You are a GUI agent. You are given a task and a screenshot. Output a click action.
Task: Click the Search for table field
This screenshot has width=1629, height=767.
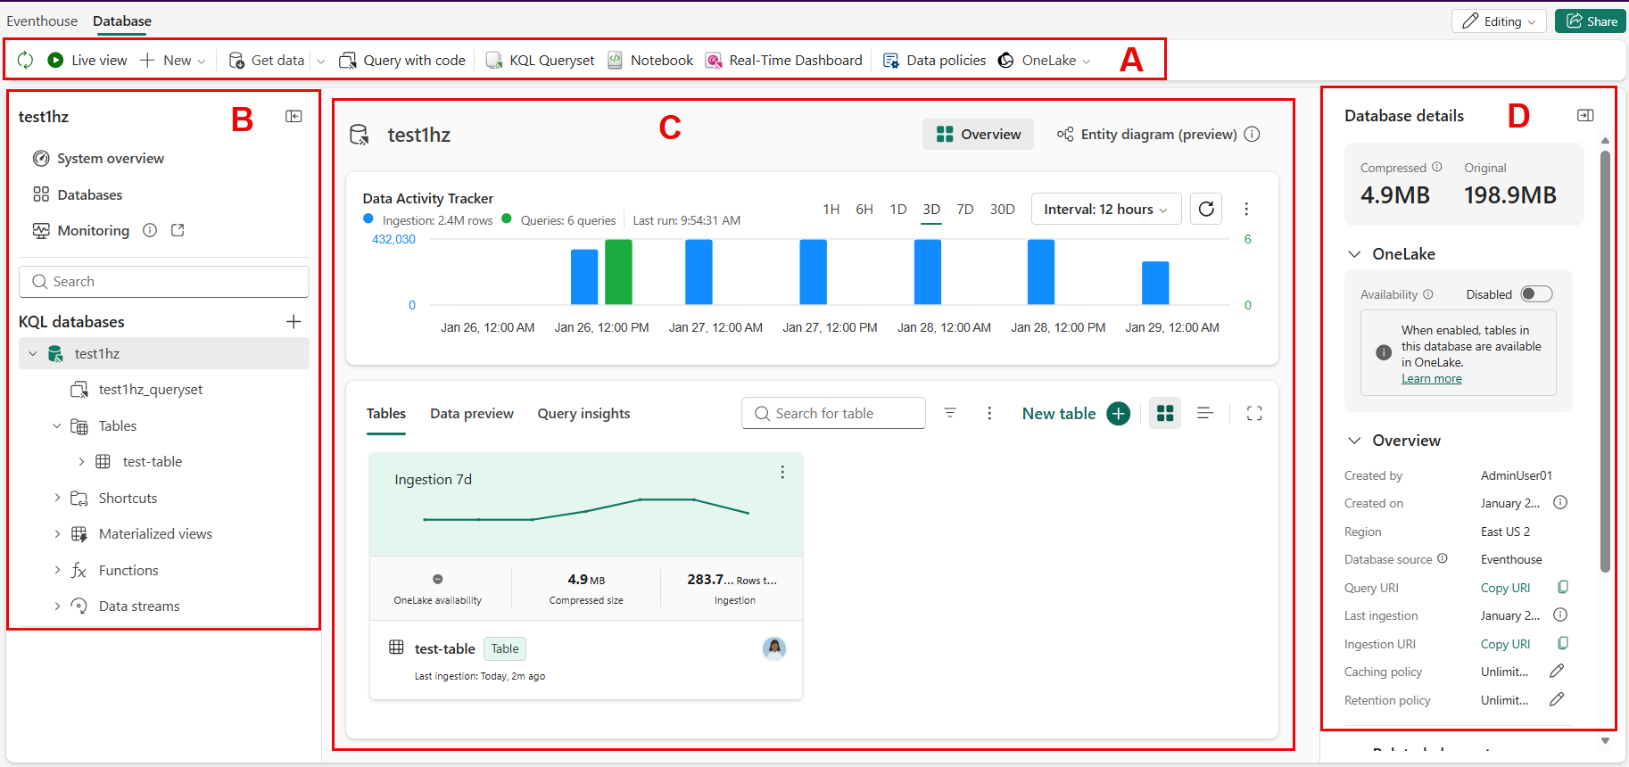(x=833, y=413)
